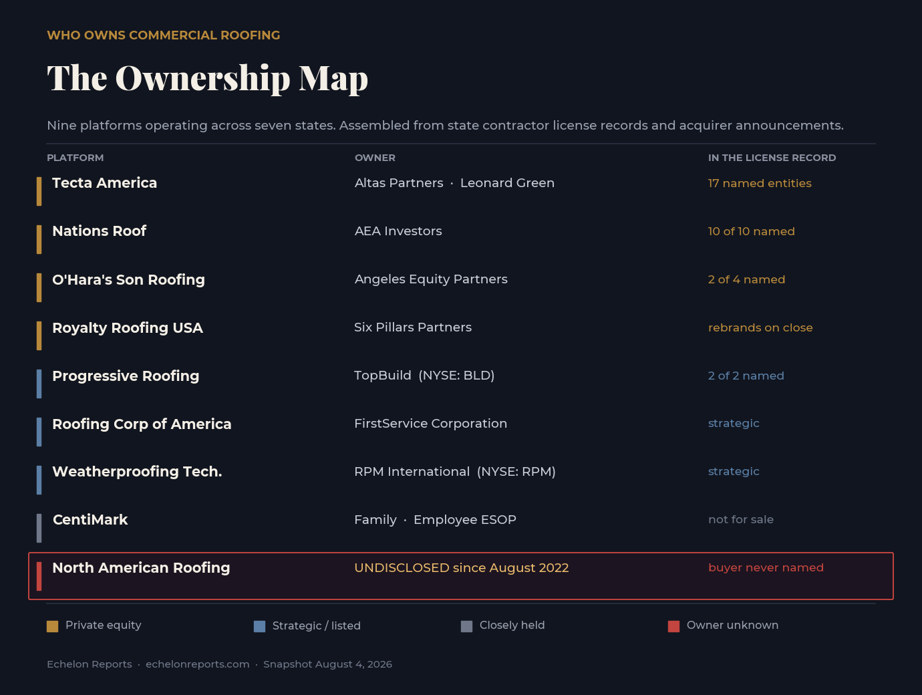Click the Closely held legend swatch
Image resolution: width=922 pixels, height=695 pixels.
pos(466,626)
